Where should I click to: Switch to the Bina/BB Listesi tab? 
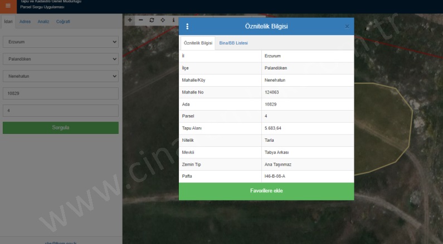(x=233, y=43)
